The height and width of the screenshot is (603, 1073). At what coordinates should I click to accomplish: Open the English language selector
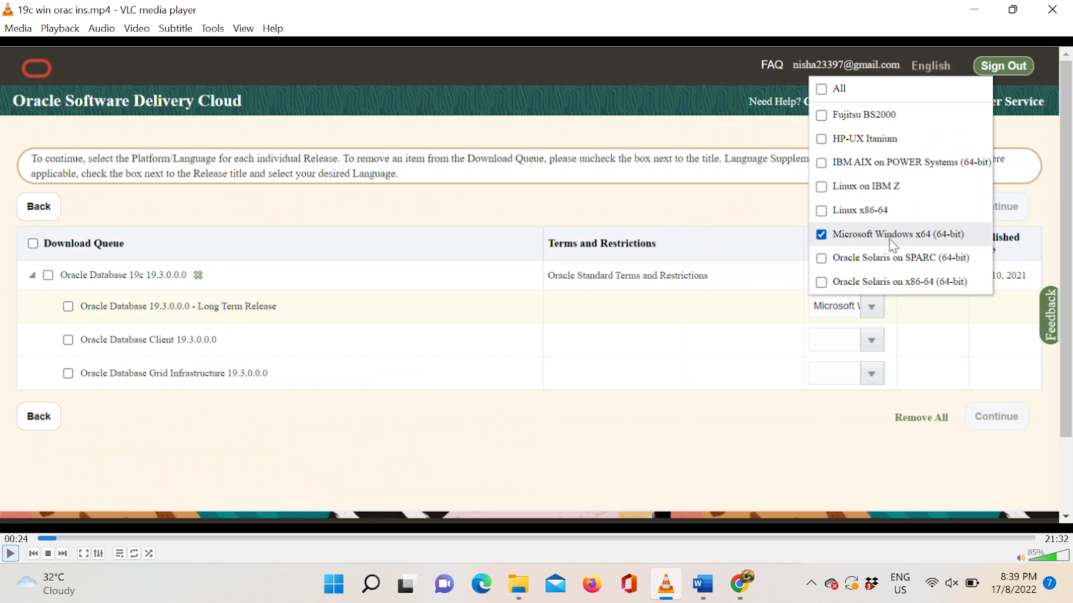(931, 66)
